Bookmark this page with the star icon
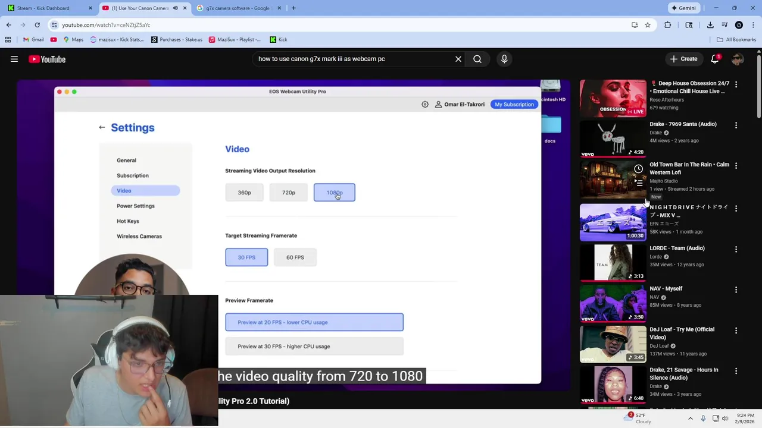The width and height of the screenshot is (762, 428). [x=648, y=25]
